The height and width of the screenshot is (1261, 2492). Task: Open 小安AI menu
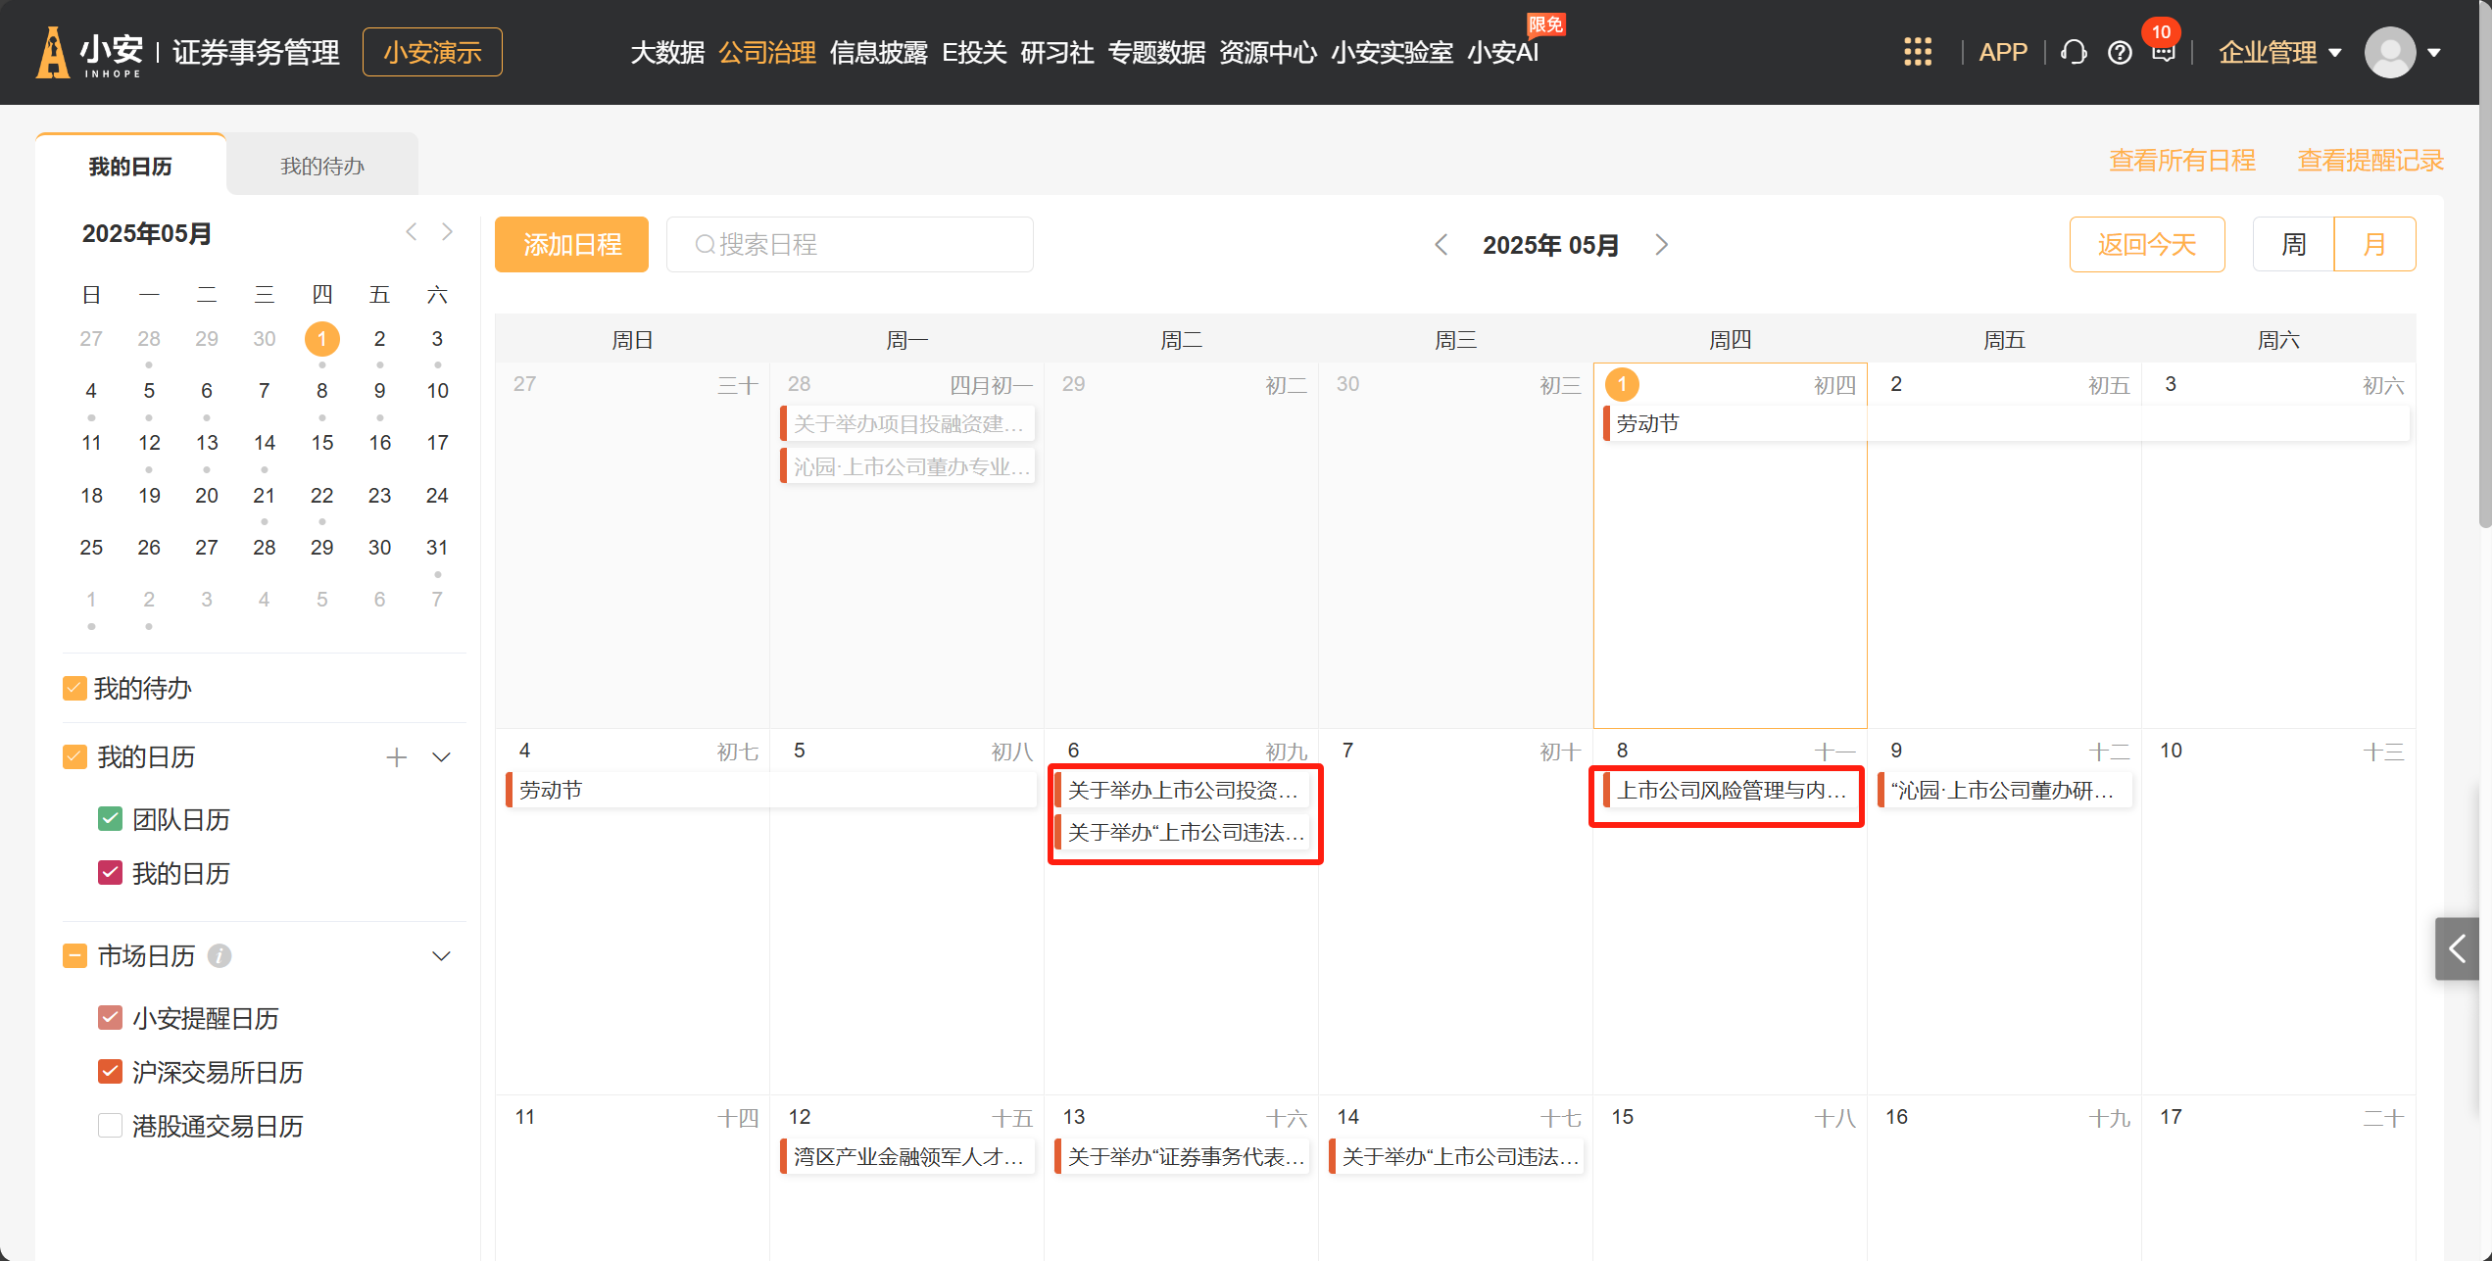point(1503,52)
